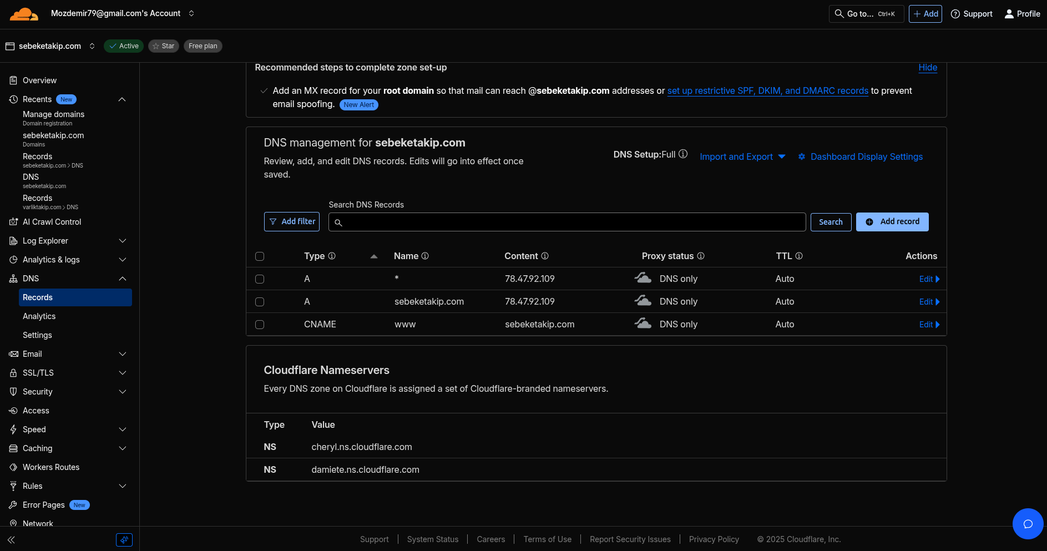The height and width of the screenshot is (551, 1047).
Task: Expand the Security section chevron
Action: pos(123,392)
